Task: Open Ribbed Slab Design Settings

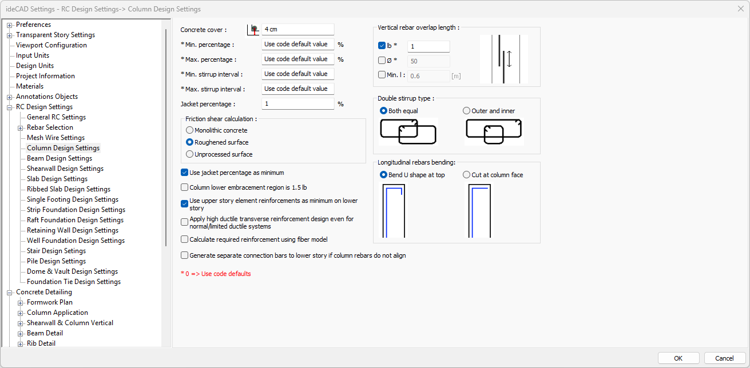Action: 69,189
